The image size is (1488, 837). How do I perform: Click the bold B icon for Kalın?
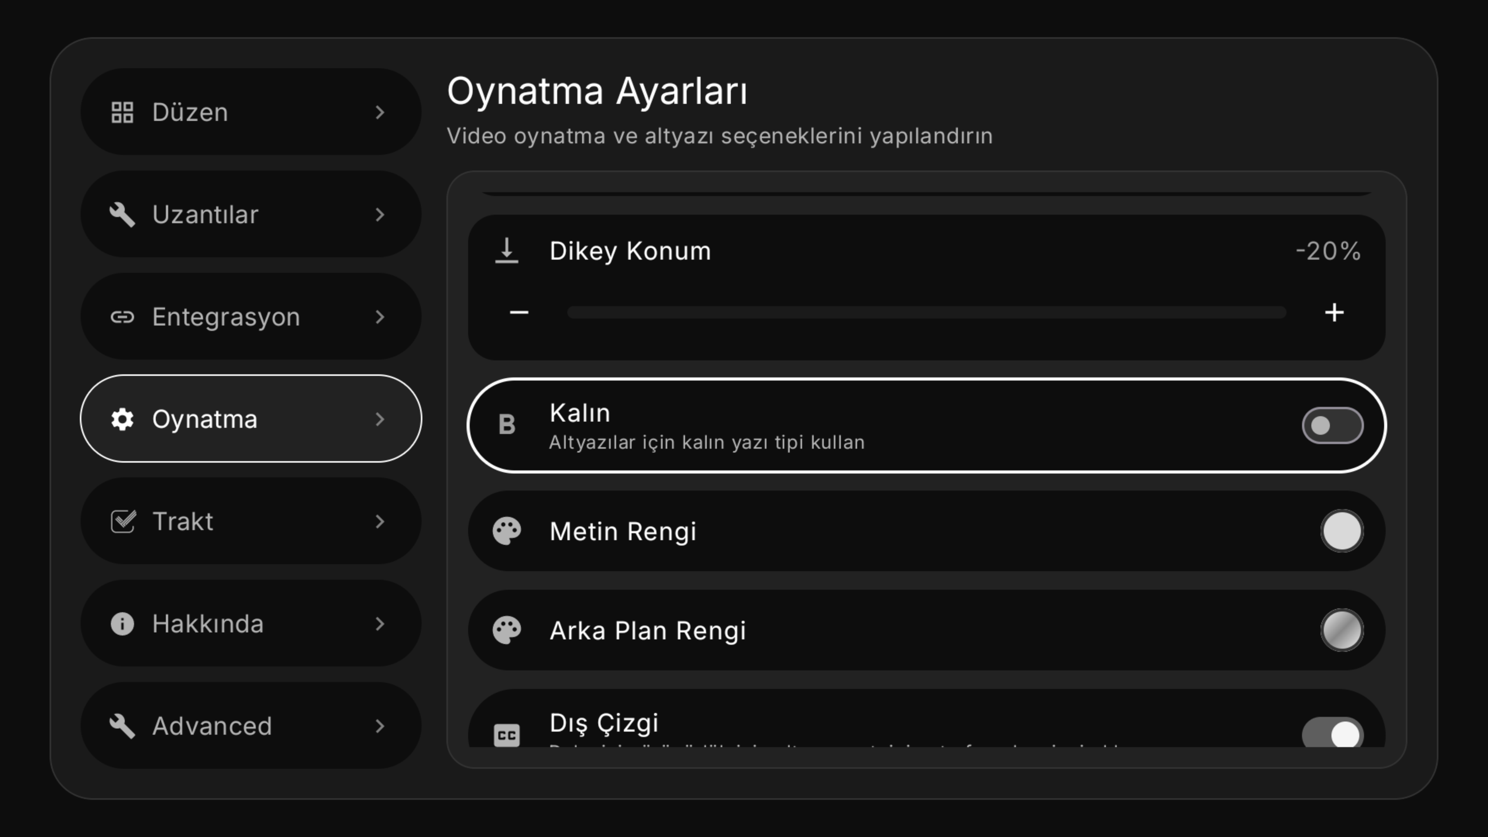[x=506, y=425]
